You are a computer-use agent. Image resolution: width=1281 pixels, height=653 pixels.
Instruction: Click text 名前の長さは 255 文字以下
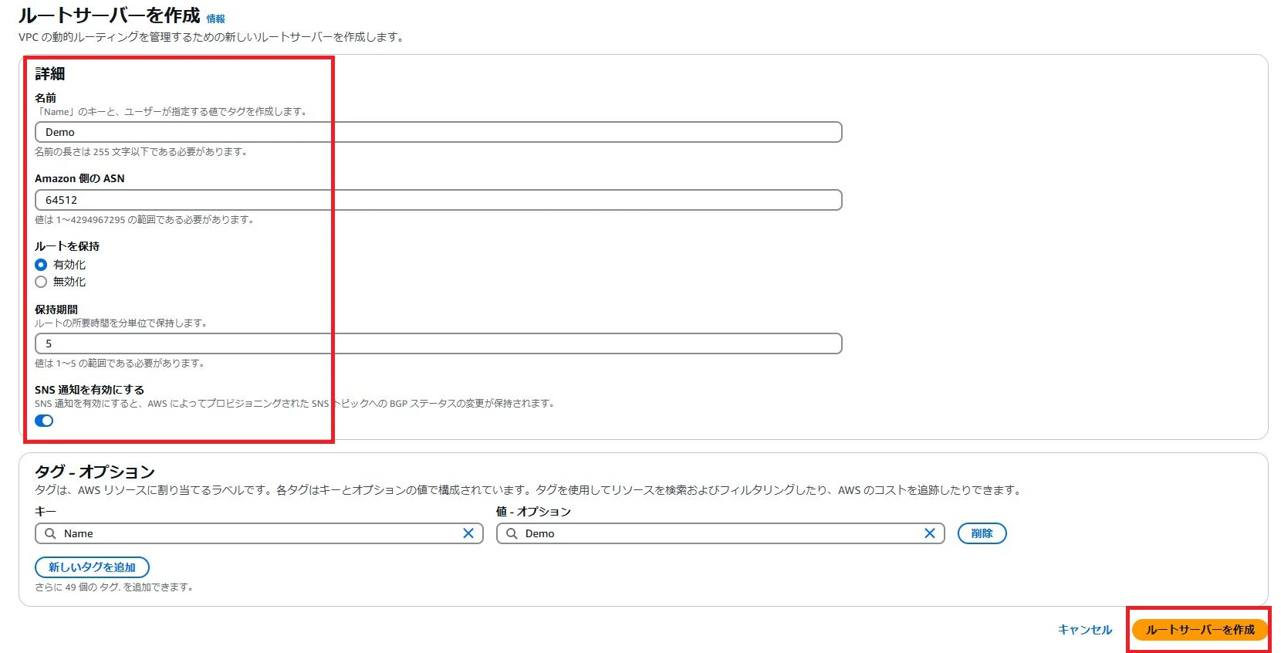[x=141, y=152]
